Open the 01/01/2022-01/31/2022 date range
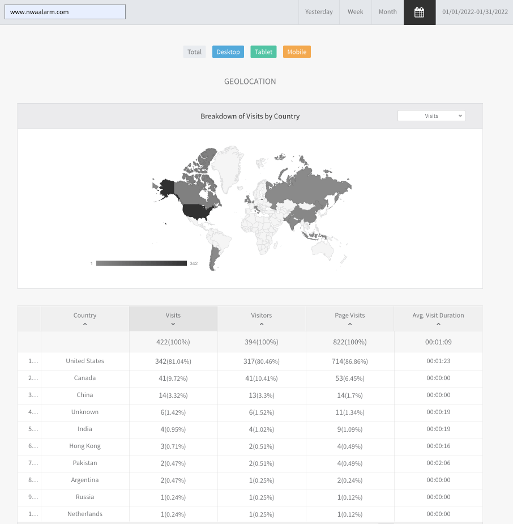The image size is (513, 524). (475, 12)
